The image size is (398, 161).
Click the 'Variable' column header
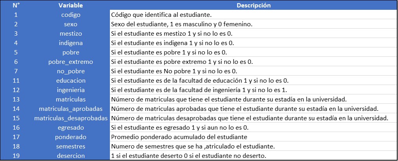tap(71, 5)
